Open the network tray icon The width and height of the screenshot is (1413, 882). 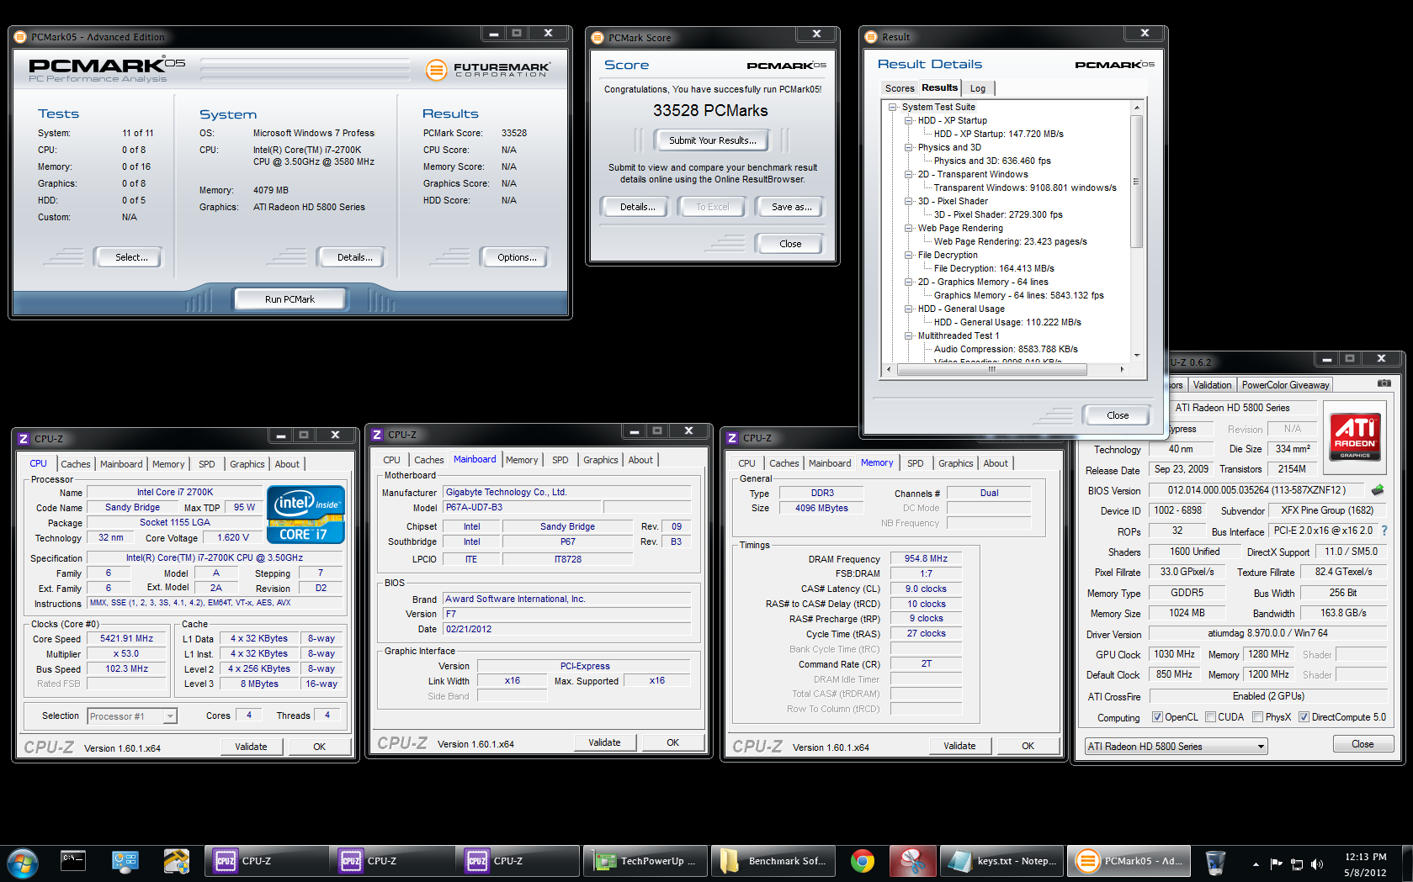[1297, 864]
